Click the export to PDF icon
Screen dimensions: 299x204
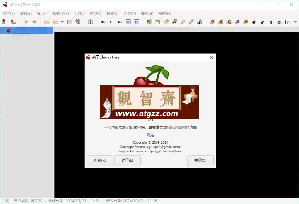pyautogui.click(x=78, y=22)
